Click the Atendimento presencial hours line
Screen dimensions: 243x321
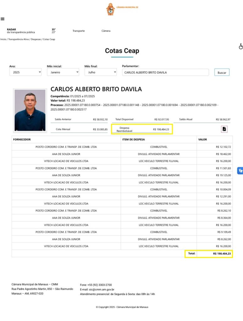[117, 294]
